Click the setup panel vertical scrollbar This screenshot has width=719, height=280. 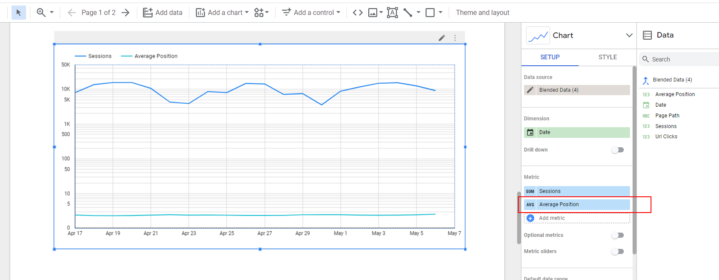pos(634,160)
